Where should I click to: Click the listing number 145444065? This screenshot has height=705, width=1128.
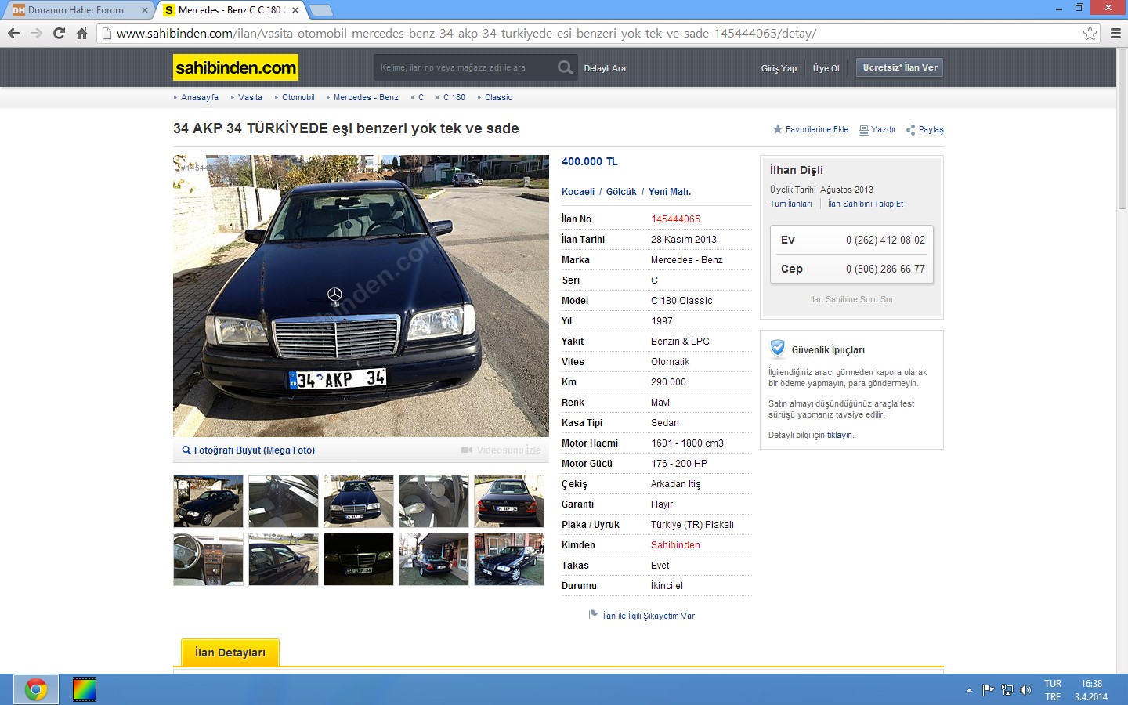(675, 219)
